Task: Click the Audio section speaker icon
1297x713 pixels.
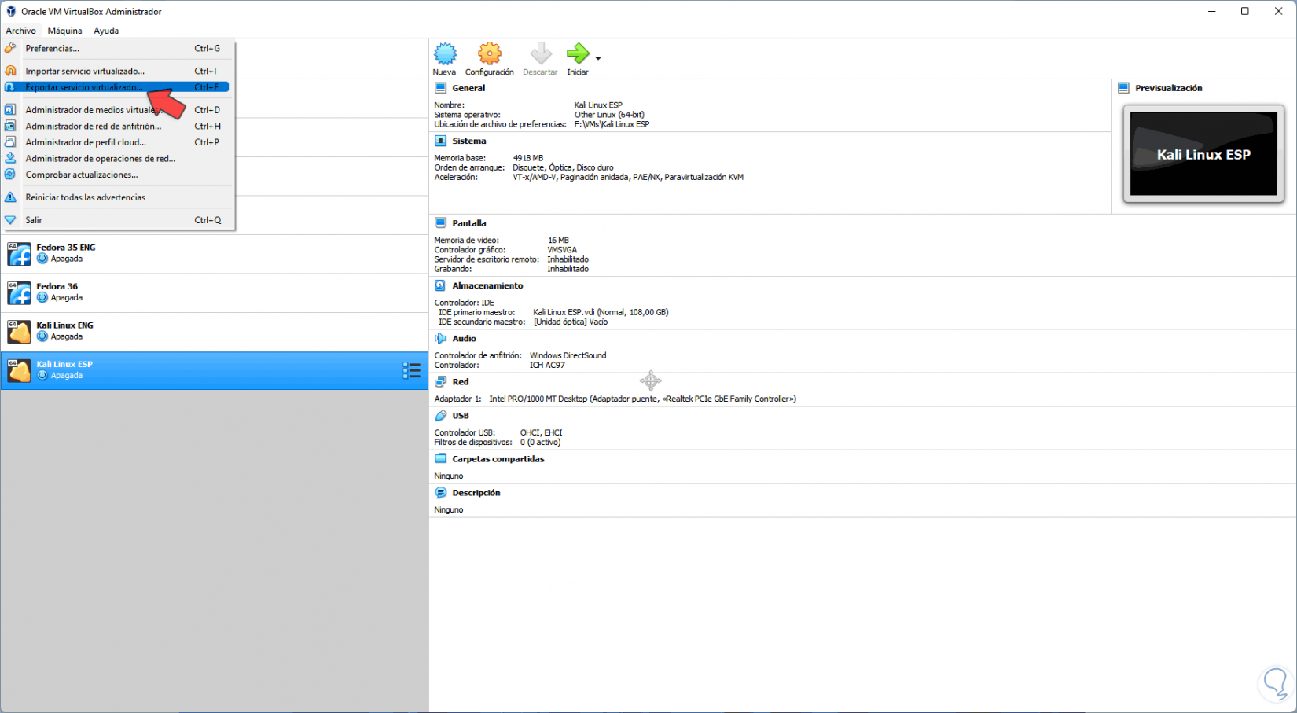Action: [441, 339]
